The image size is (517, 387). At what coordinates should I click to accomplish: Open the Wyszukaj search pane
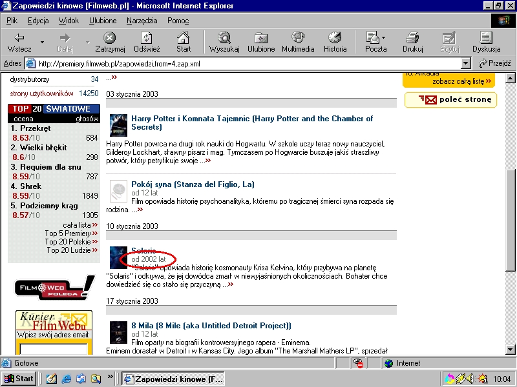pos(224,42)
